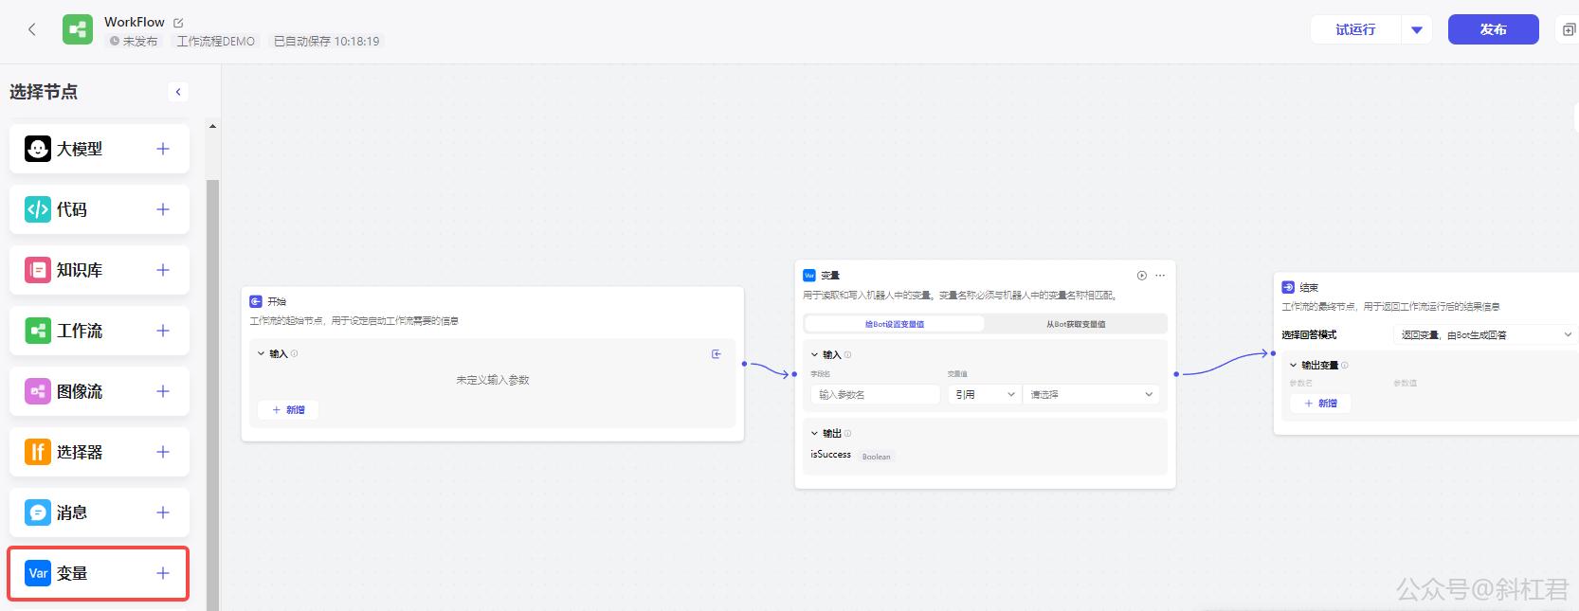Click info icon next to 变量 node 输入
1579x611 pixels.
pyautogui.click(x=847, y=355)
